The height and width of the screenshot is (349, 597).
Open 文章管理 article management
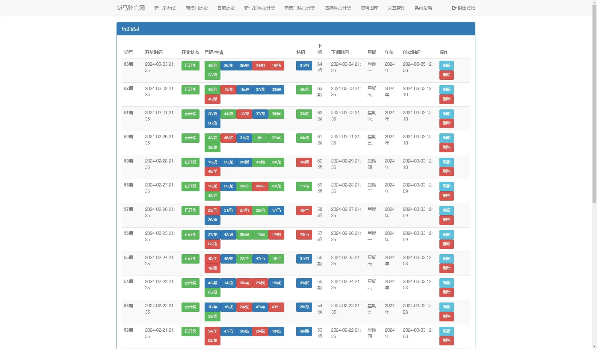pos(396,8)
